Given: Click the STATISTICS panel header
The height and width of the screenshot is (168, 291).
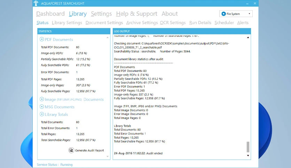Looking at the screenshot, I should [x=74, y=31].
